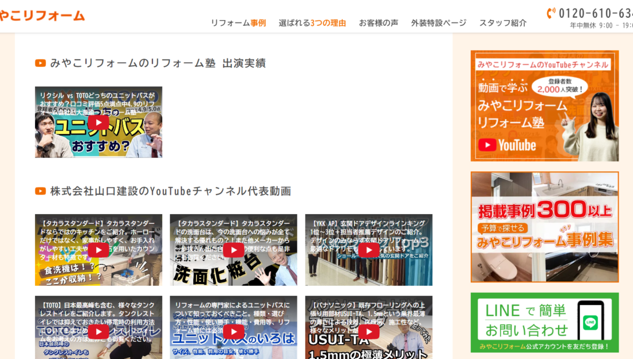Open リフォーム事例 menu item

coord(238,23)
